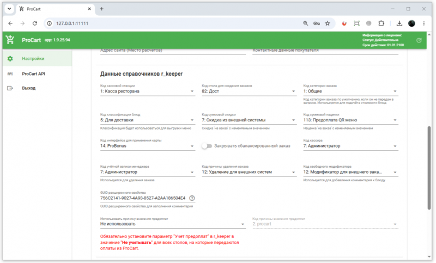Reload the page with browser refresh button

[35, 23]
